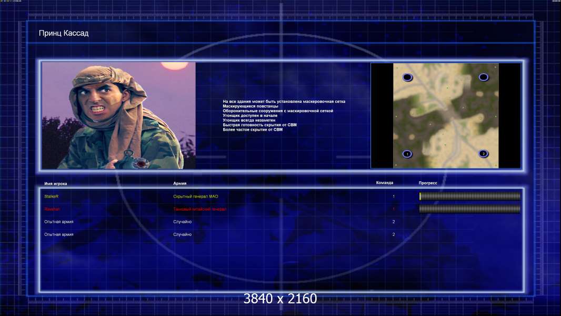Image resolution: width=561 pixels, height=316 pixels.
Task: Click the Армия column header
Action: click(179, 183)
